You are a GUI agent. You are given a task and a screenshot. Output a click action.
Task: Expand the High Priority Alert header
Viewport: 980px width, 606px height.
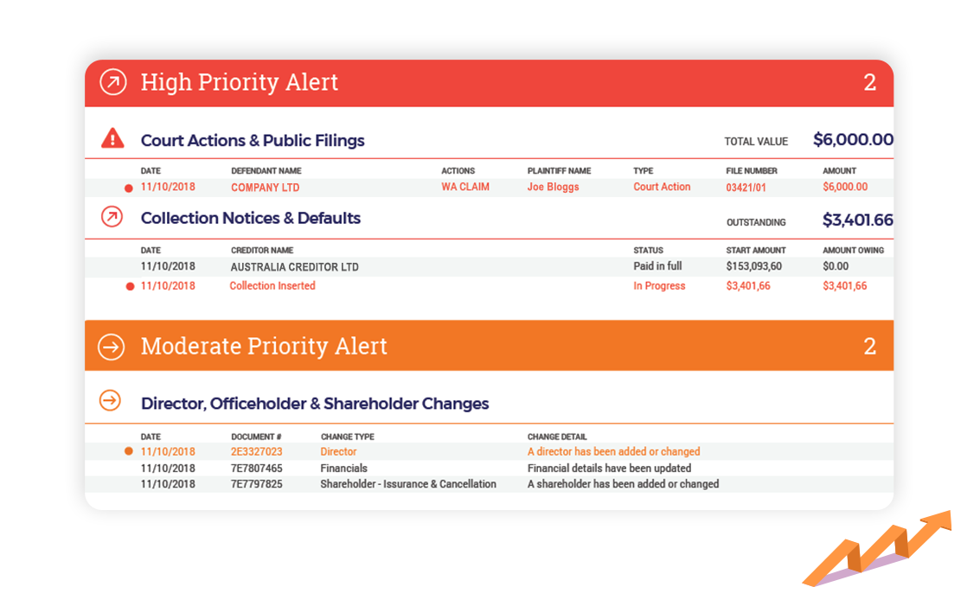(x=489, y=83)
